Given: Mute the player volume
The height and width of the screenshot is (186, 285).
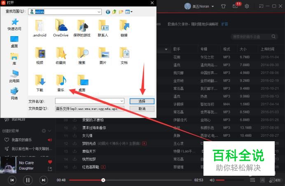Looking at the screenshot, I should pyautogui.click(x=212, y=180).
